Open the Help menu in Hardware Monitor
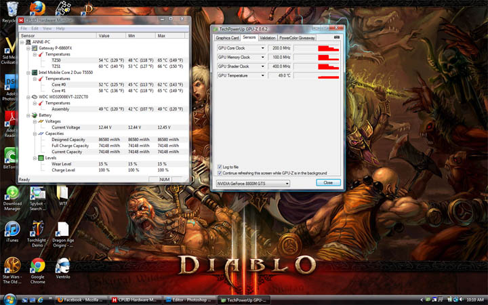 tap(60, 28)
